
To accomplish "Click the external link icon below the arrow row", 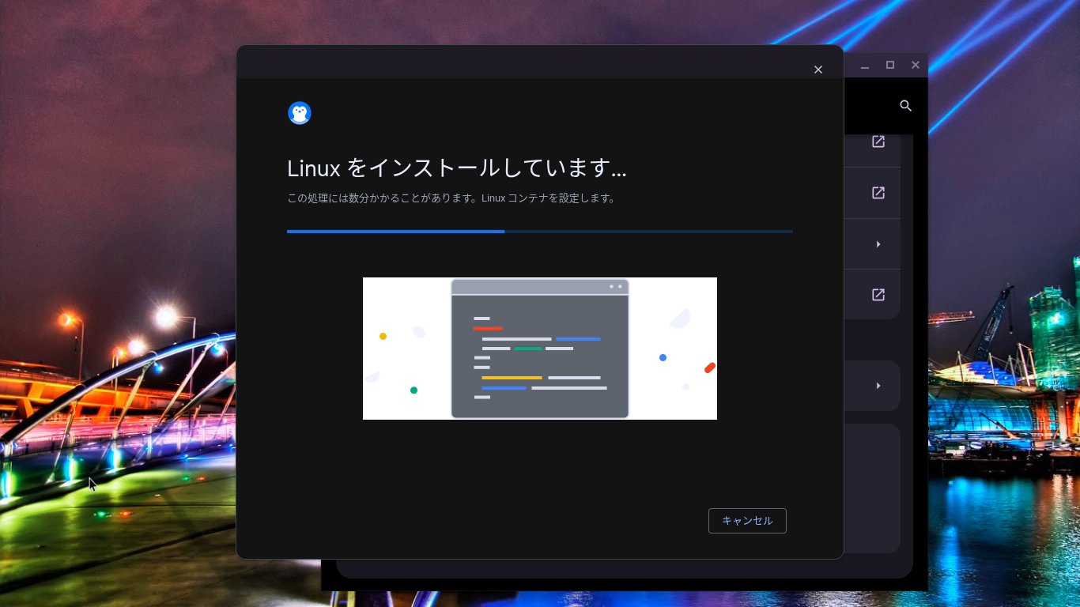I will click(x=878, y=294).
